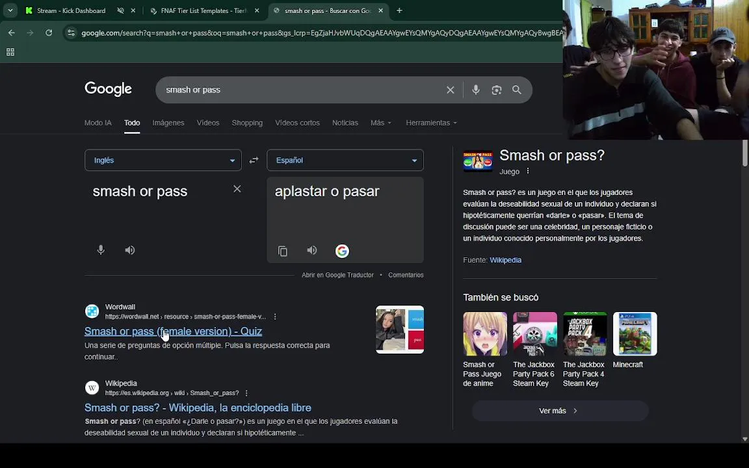
Task: Listen to source text pronunciation
Action: [x=130, y=250]
